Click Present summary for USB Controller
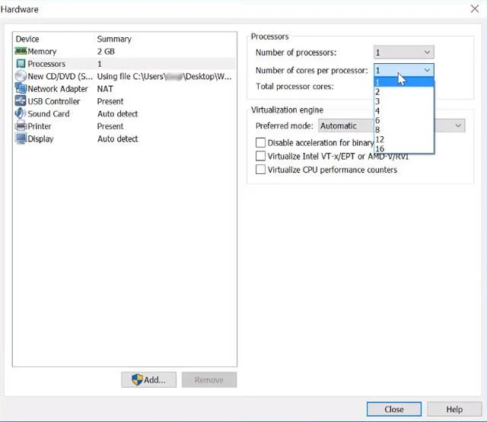Screen dimensions: 487x422 (x=110, y=101)
